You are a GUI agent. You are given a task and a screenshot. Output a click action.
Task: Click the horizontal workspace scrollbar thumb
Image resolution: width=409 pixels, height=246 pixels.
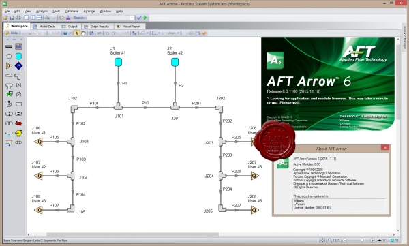click(132, 235)
